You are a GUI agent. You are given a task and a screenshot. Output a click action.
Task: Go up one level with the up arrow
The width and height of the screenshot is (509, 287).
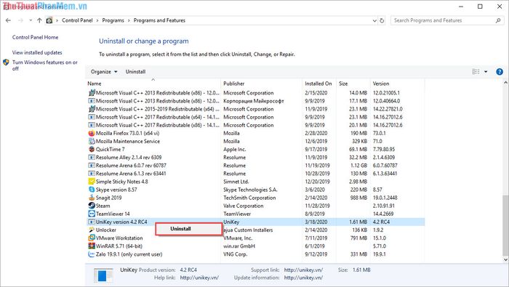pos(39,20)
